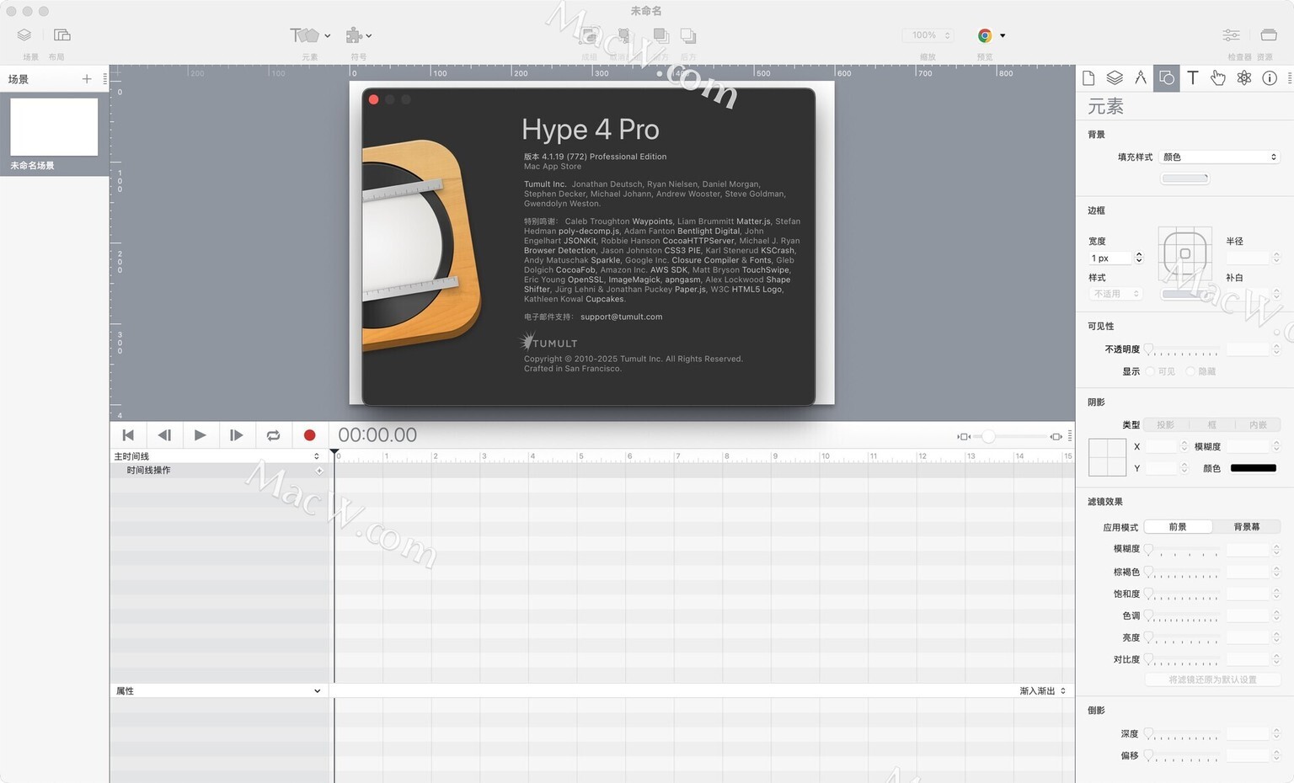This screenshot has width=1294, height=783.
Task: Click the background fill color well
Action: [1185, 178]
